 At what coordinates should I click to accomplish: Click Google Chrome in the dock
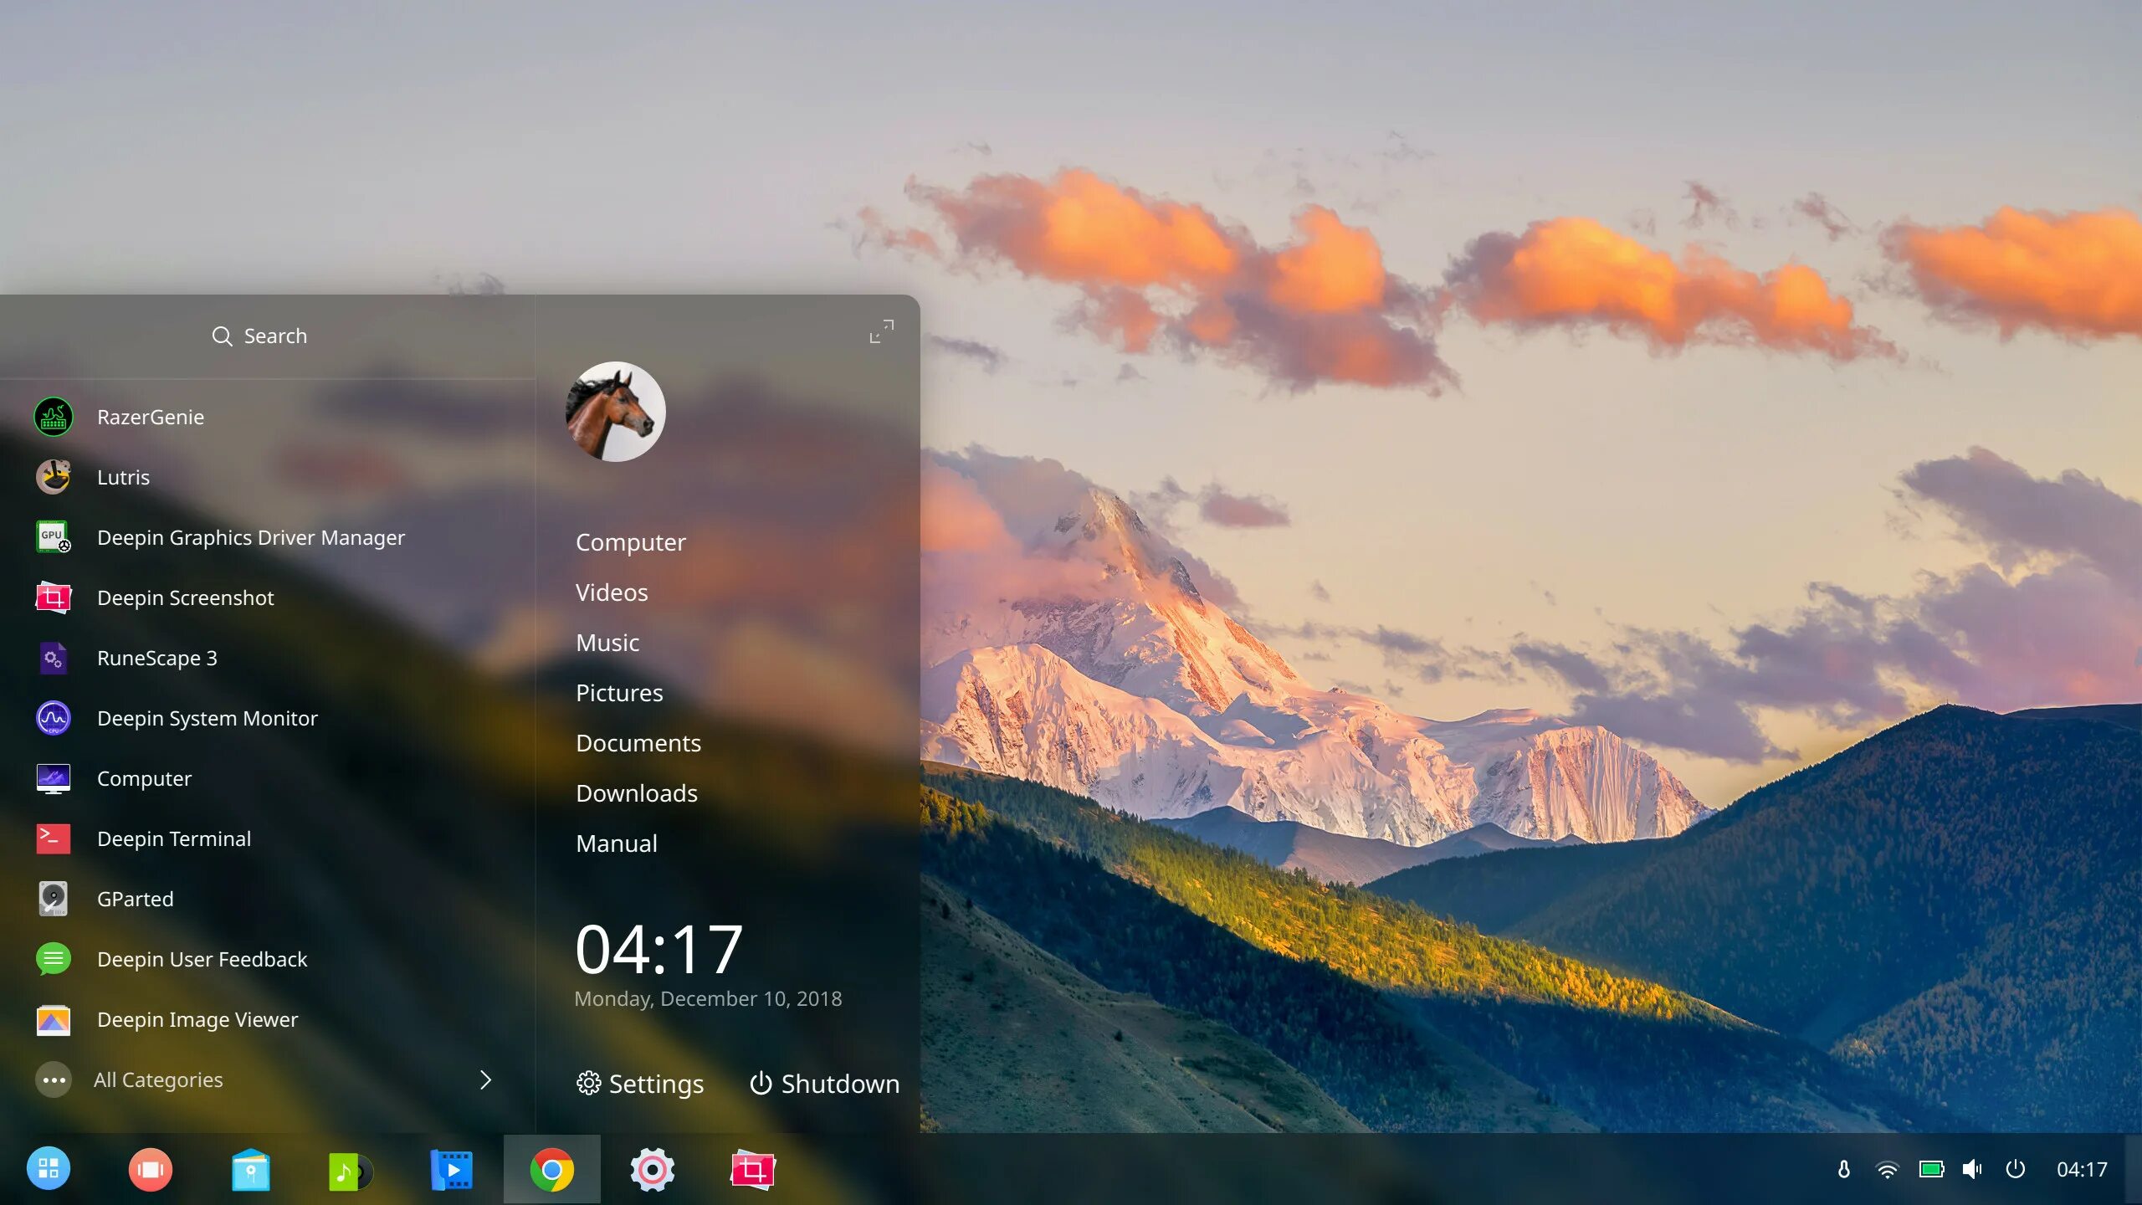pyautogui.click(x=551, y=1169)
